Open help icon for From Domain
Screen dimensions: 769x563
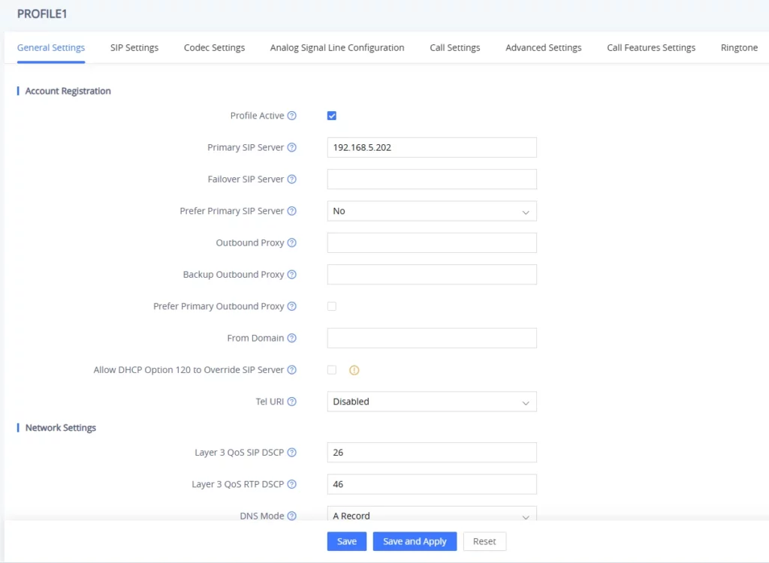[x=292, y=338]
